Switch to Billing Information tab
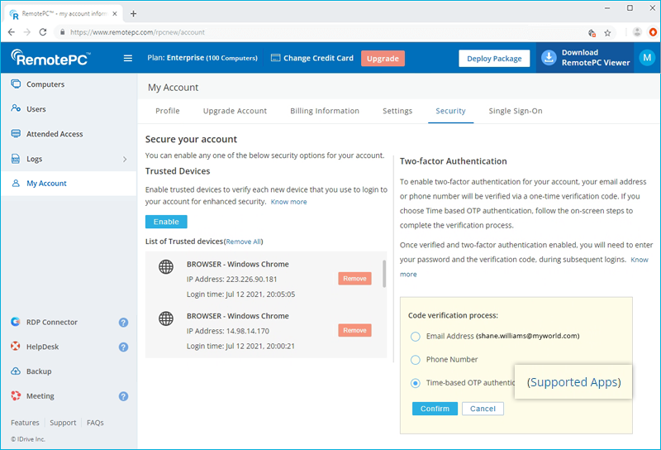The image size is (661, 450). point(325,111)
